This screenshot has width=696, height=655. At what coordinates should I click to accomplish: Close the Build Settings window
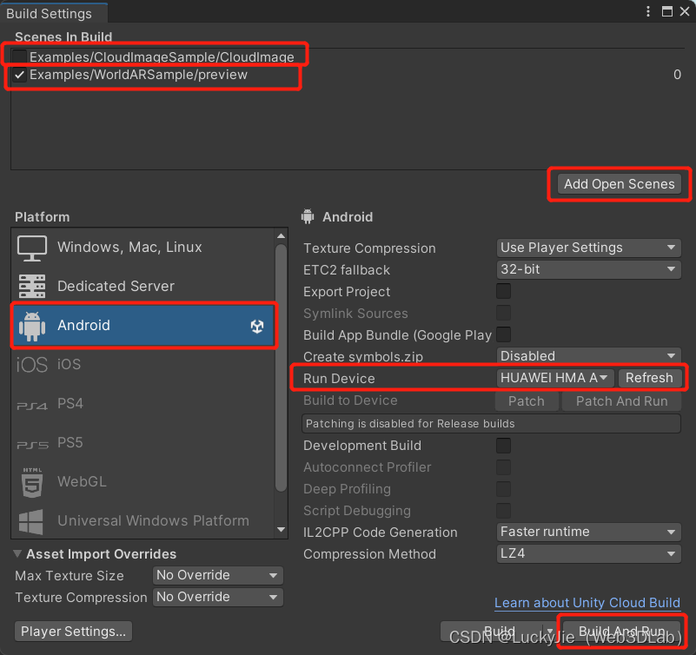coord(685,11)
